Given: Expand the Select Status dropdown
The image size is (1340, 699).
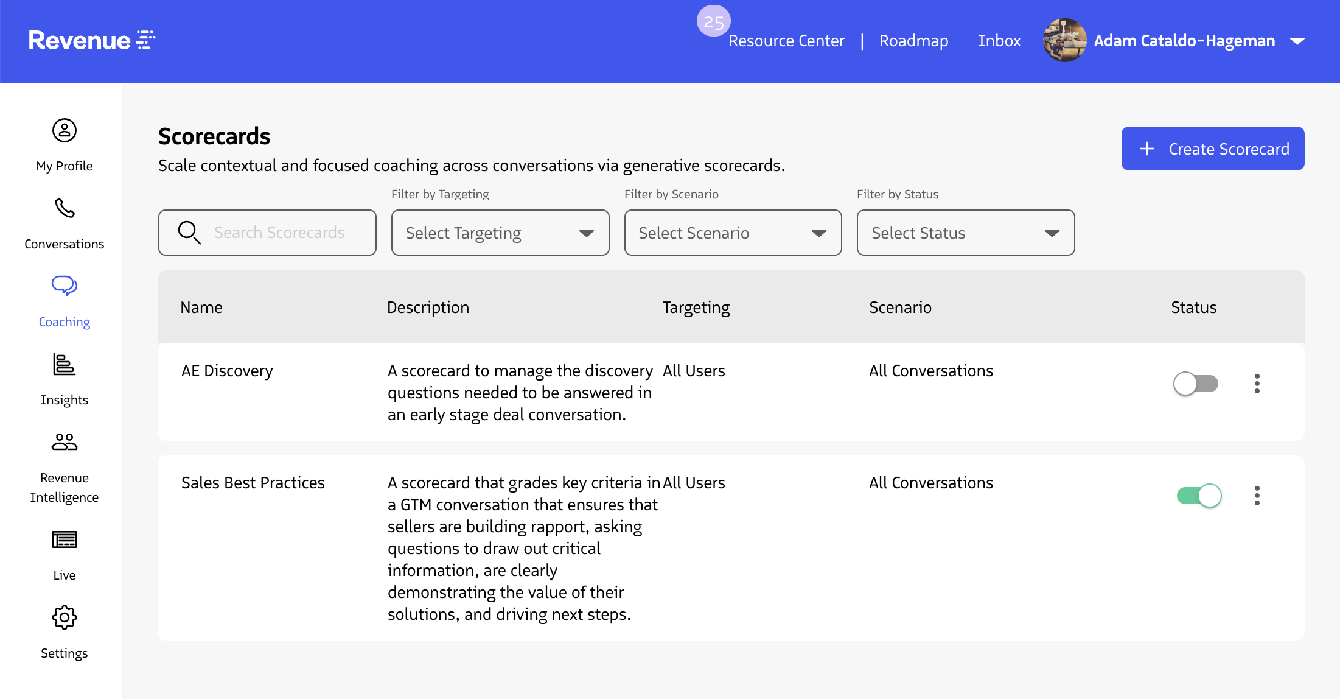Looking at the screenshot, I should pos(965,233).
